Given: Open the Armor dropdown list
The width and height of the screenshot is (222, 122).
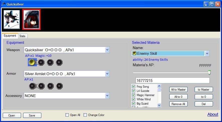Looking at the screenshot, I should pyautogui.click(x=107, y=74).
